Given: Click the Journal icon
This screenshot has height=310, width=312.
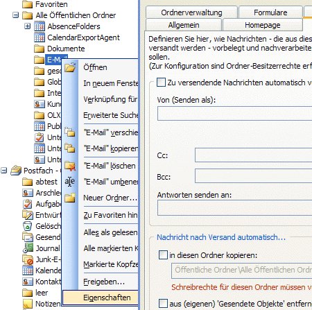Looking at the screenshot, I should coord(28,248).
